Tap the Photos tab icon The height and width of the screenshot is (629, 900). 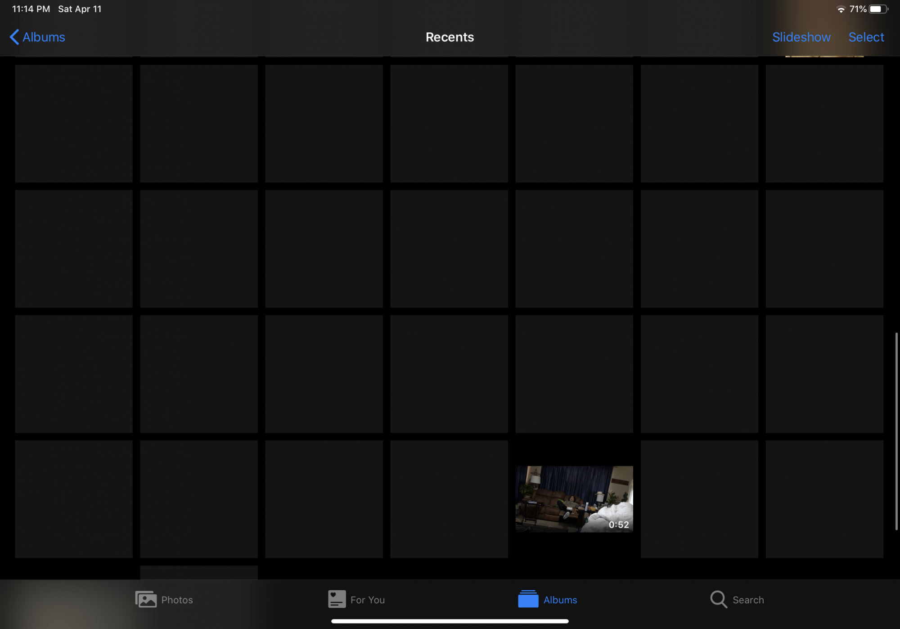pos(146,599)
